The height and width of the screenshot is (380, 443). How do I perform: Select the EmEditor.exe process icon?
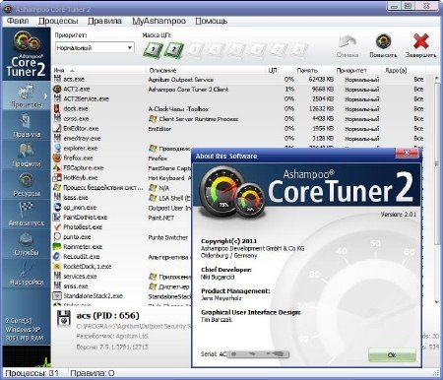(57, 128)
